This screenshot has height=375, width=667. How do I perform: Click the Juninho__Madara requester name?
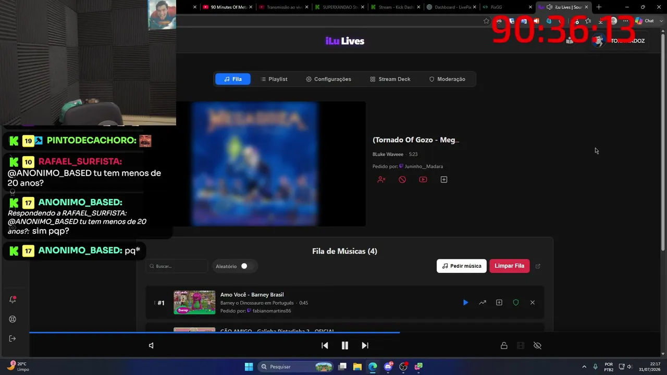point(424,167)
